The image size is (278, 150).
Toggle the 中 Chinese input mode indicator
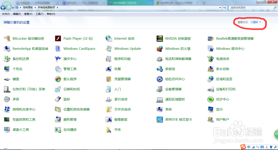point(249,147)
